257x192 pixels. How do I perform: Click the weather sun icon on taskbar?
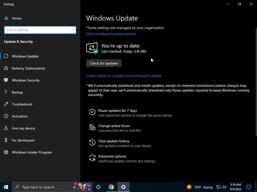(189, 187)
